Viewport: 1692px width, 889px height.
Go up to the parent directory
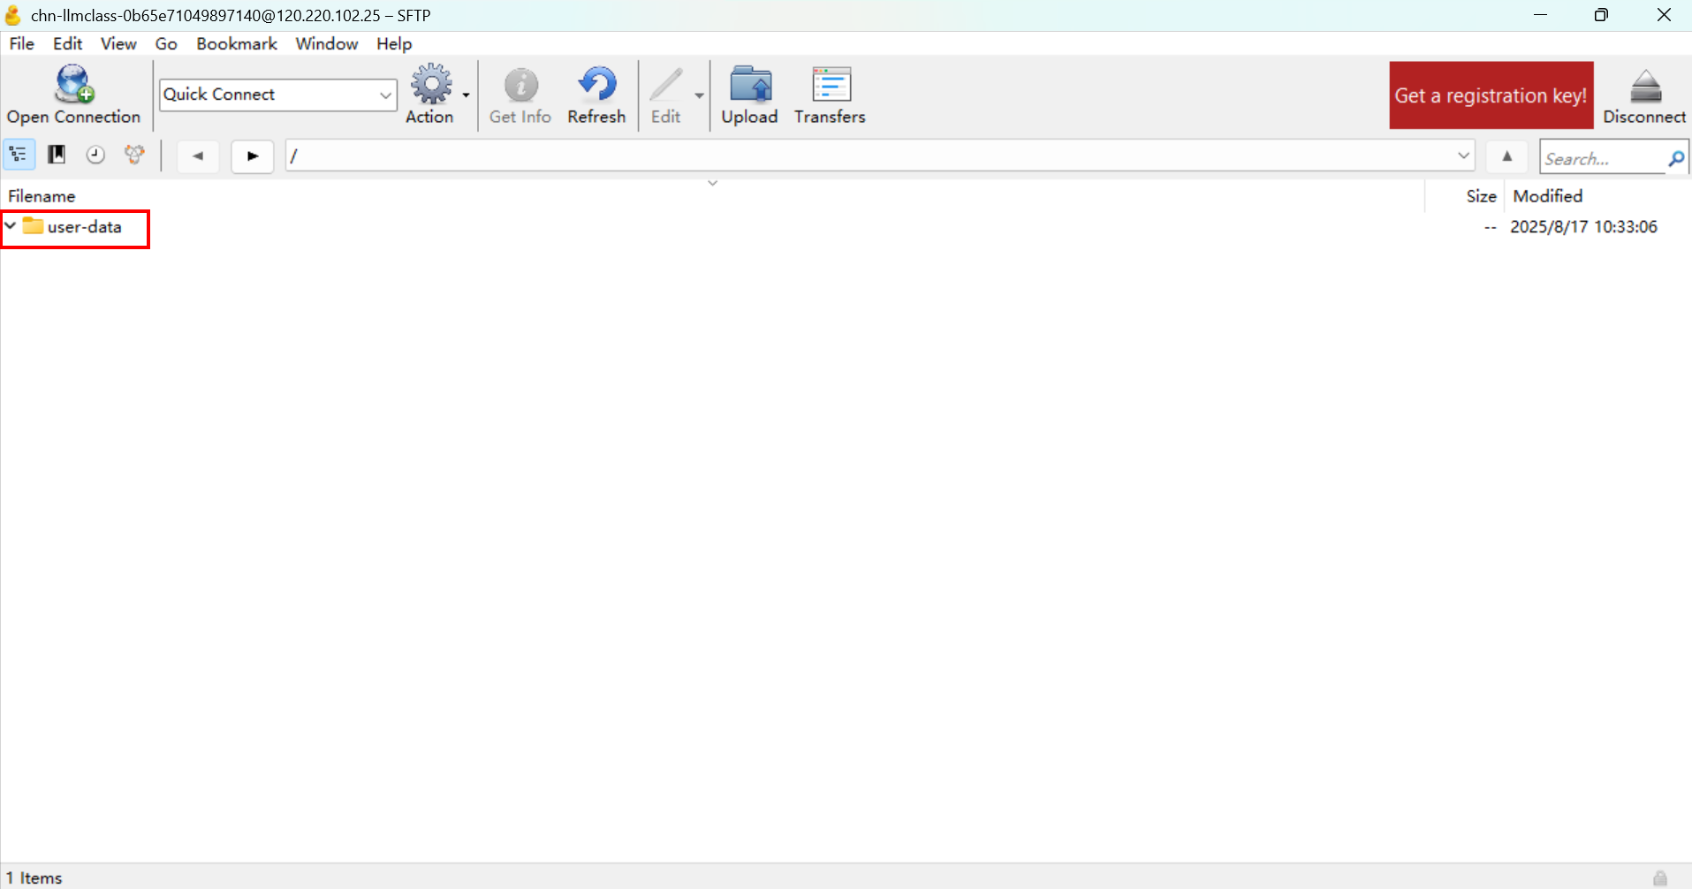(x=1507, y=156)
